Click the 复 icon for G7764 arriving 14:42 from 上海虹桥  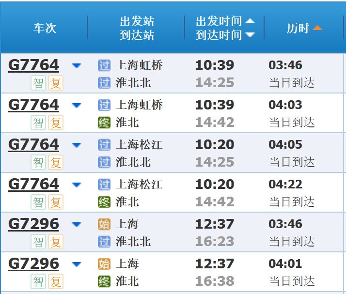[x=56, y=123]
